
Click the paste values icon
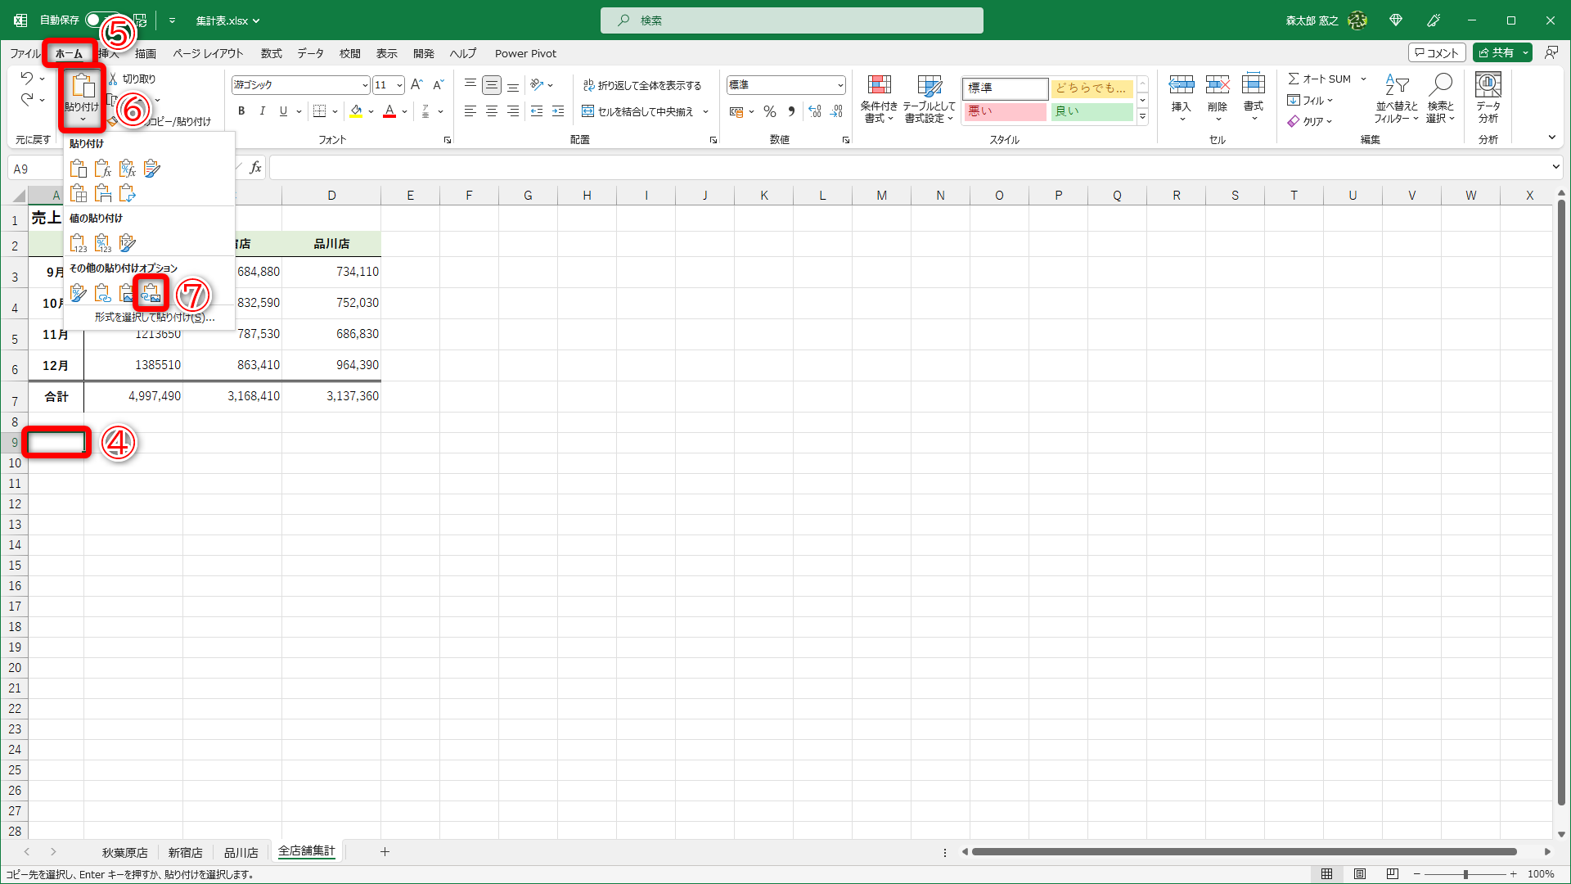click(x=78, y=243)
